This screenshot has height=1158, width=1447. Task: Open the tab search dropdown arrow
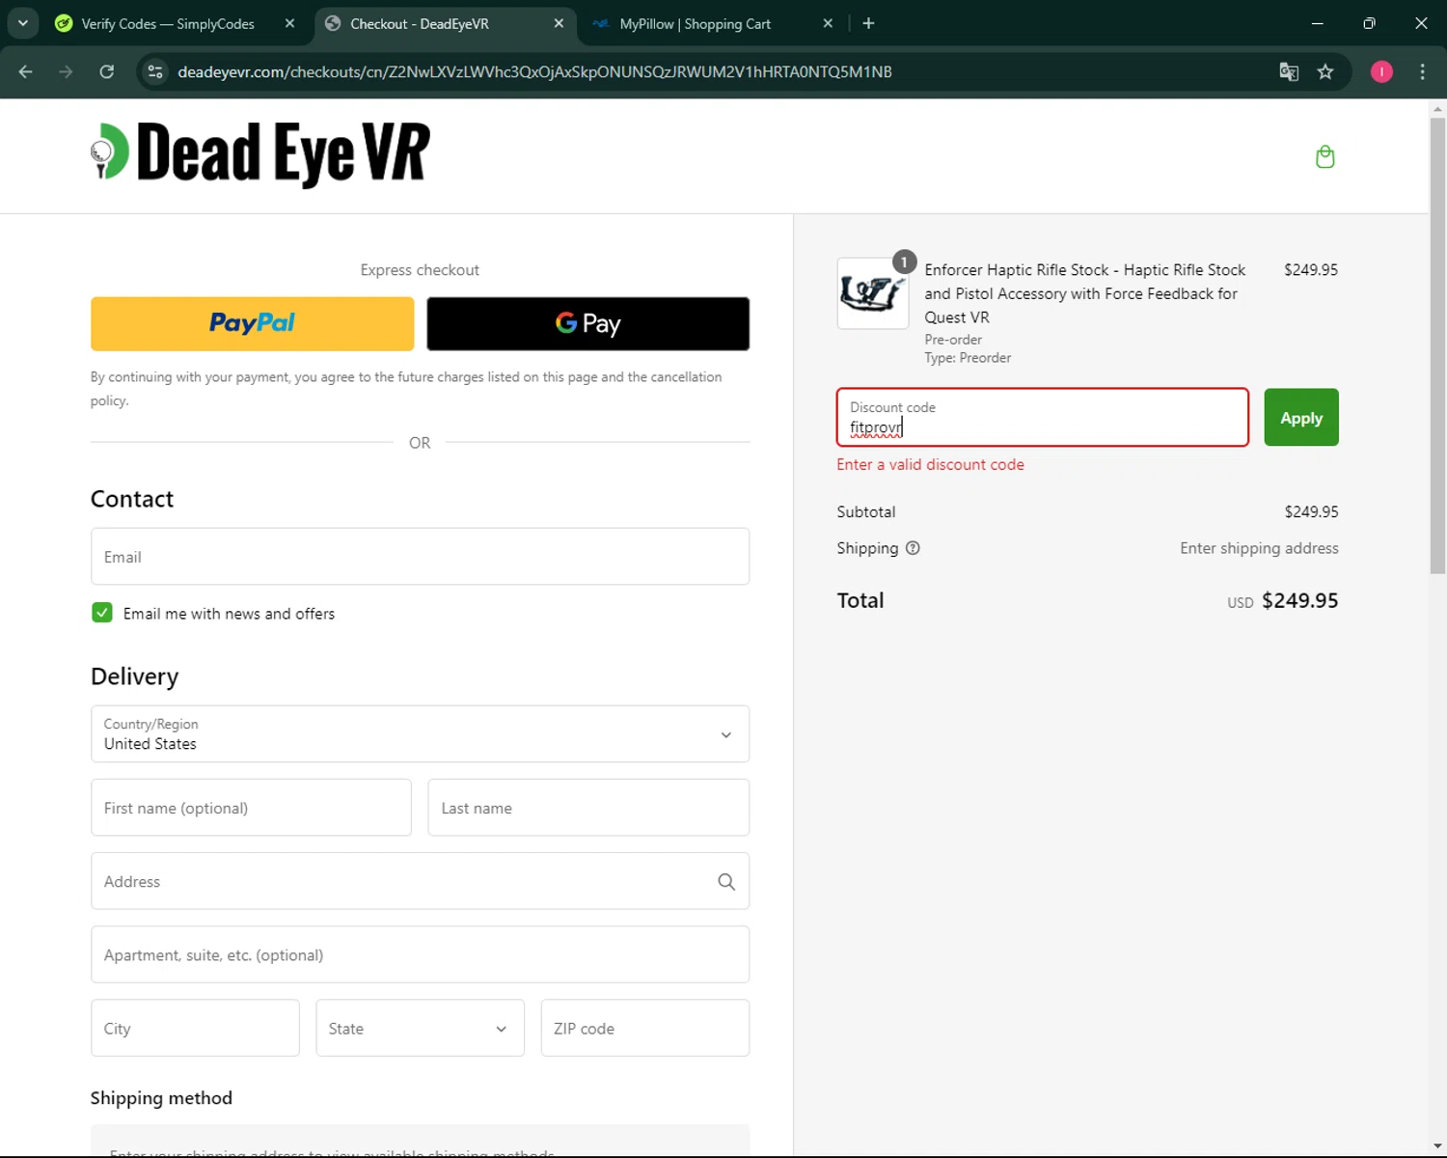point(22,23)
